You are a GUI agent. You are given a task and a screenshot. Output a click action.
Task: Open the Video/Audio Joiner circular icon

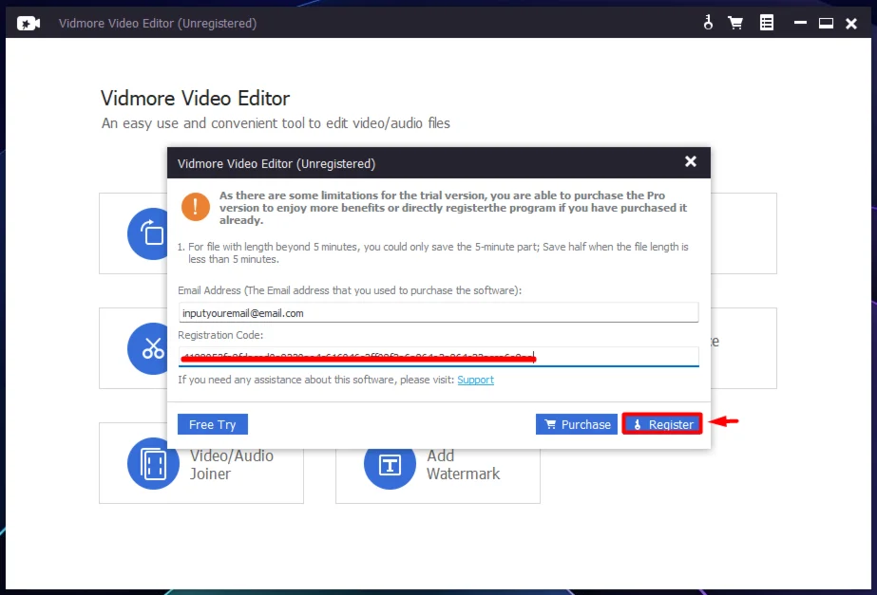point(153,464)
